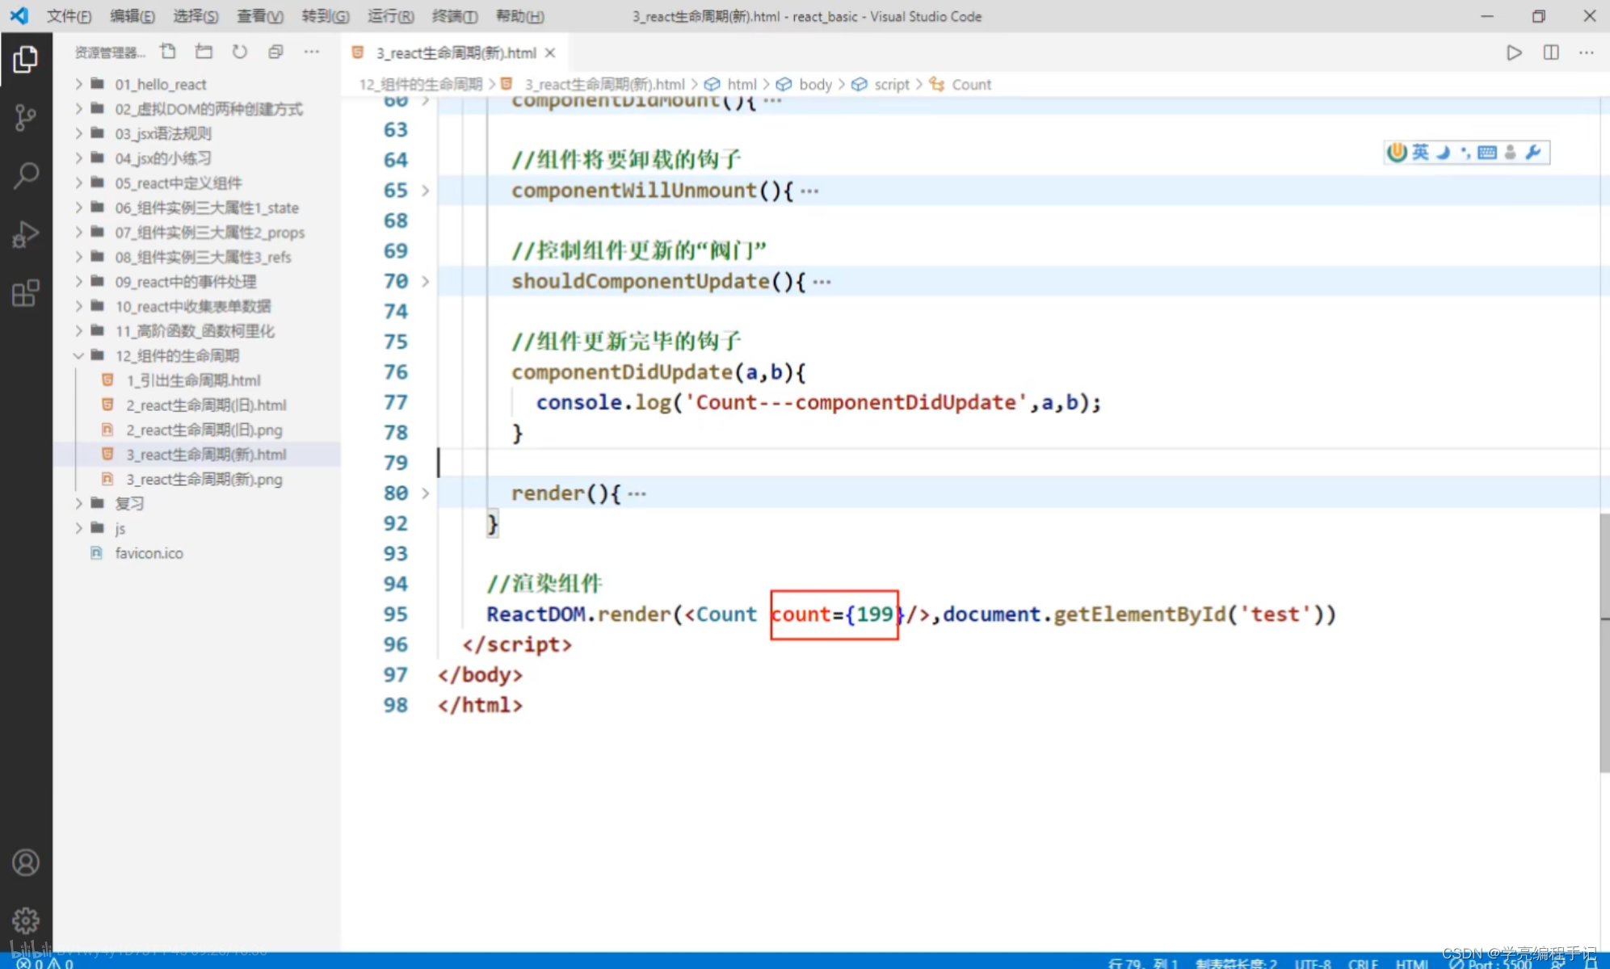Click the editor vertical scrollbar thumb

point(1604,643)
